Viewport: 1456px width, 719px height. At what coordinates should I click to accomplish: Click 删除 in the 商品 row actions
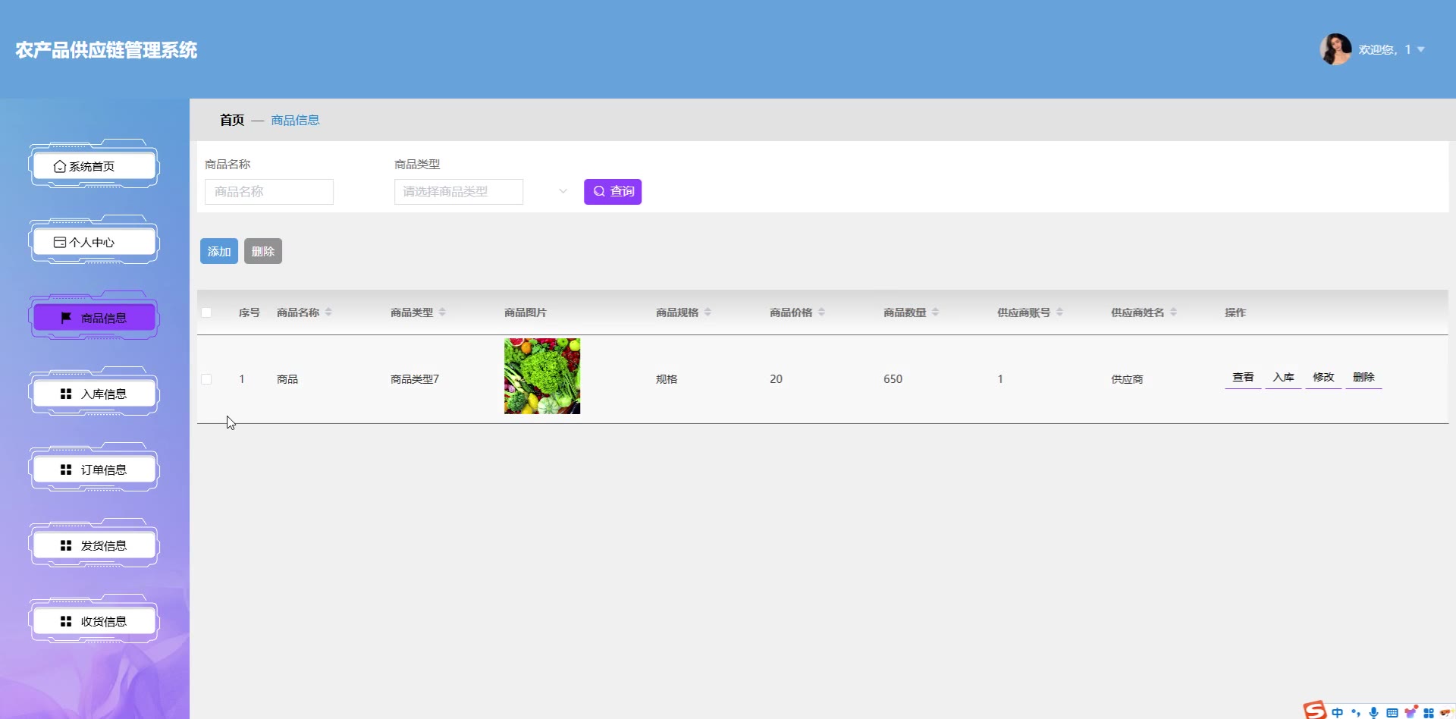pyautogui.click(x=1363, y=377)
